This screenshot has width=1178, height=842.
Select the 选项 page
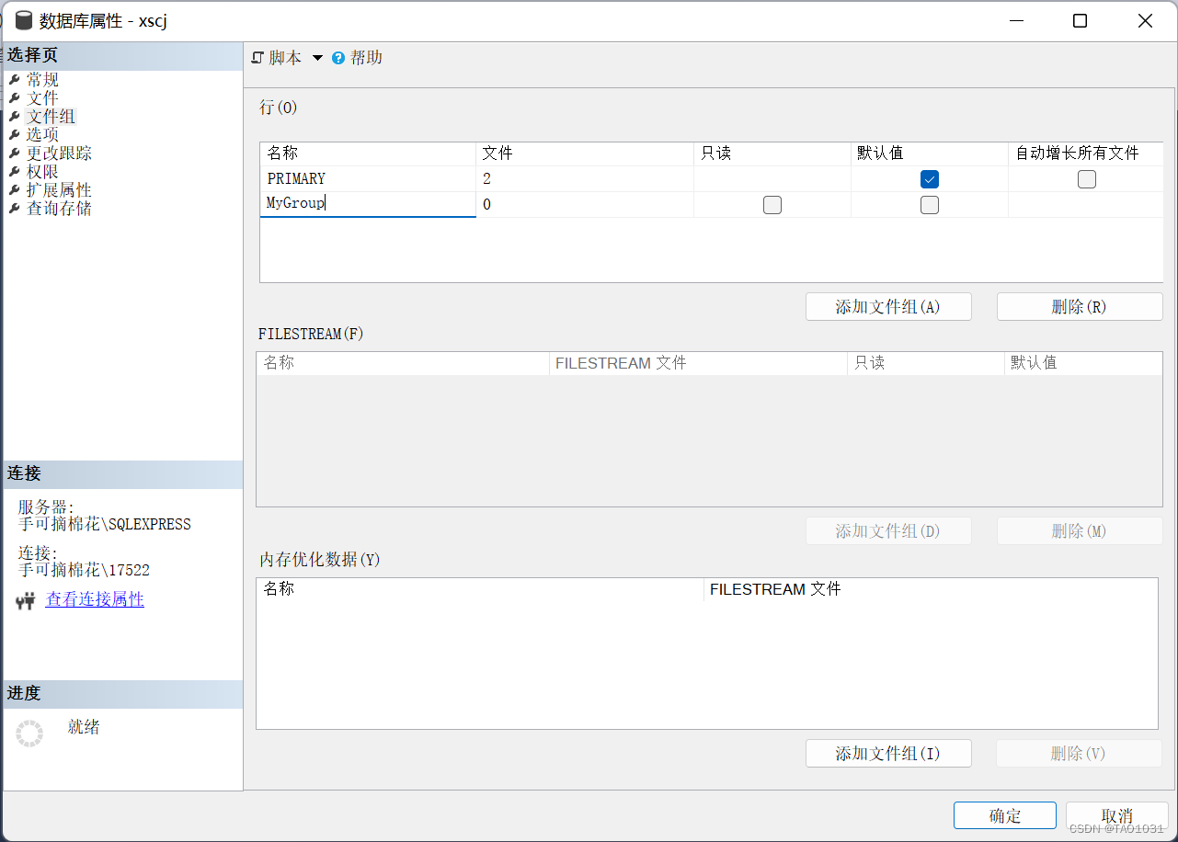pos(42,135)
